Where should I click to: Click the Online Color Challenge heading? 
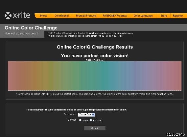[x=31, y=28]
